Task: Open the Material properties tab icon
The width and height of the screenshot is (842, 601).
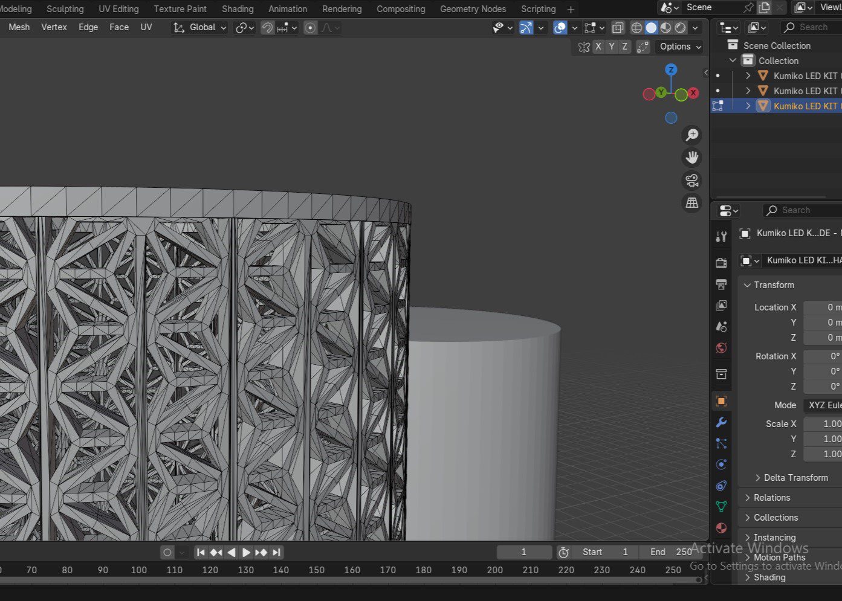Action: [x=721, y=528]
